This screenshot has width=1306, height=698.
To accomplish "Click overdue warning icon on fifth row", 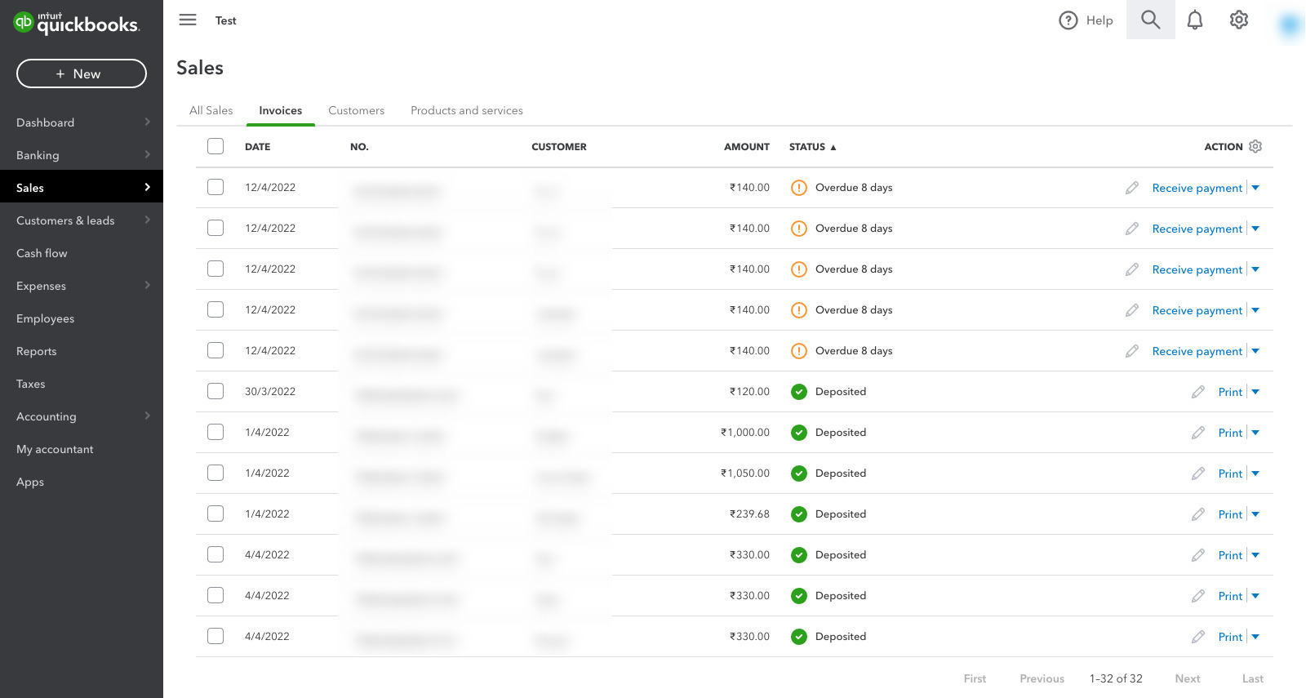I will click(799, 351).
